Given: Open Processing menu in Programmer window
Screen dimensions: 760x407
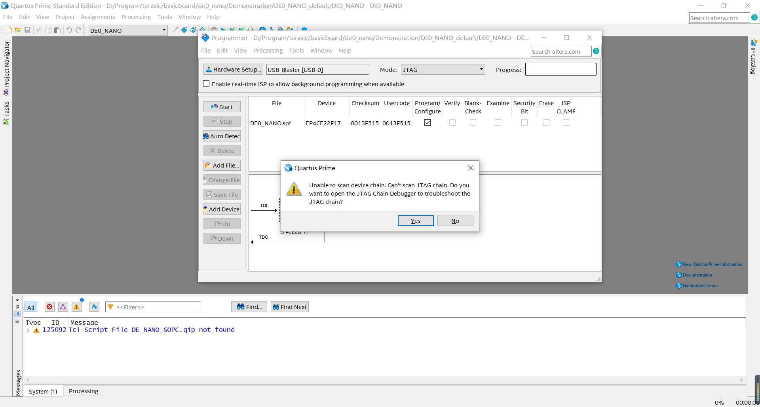Looking at the screenshot, I should click(268, 51).
